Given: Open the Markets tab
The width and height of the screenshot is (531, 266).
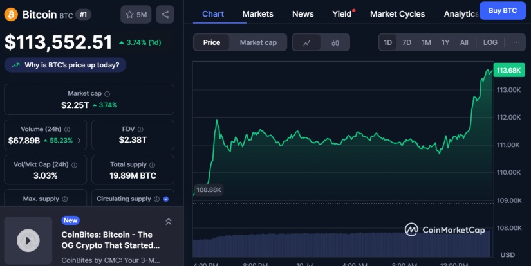Looking at the screenshot, I should (257, 14).
